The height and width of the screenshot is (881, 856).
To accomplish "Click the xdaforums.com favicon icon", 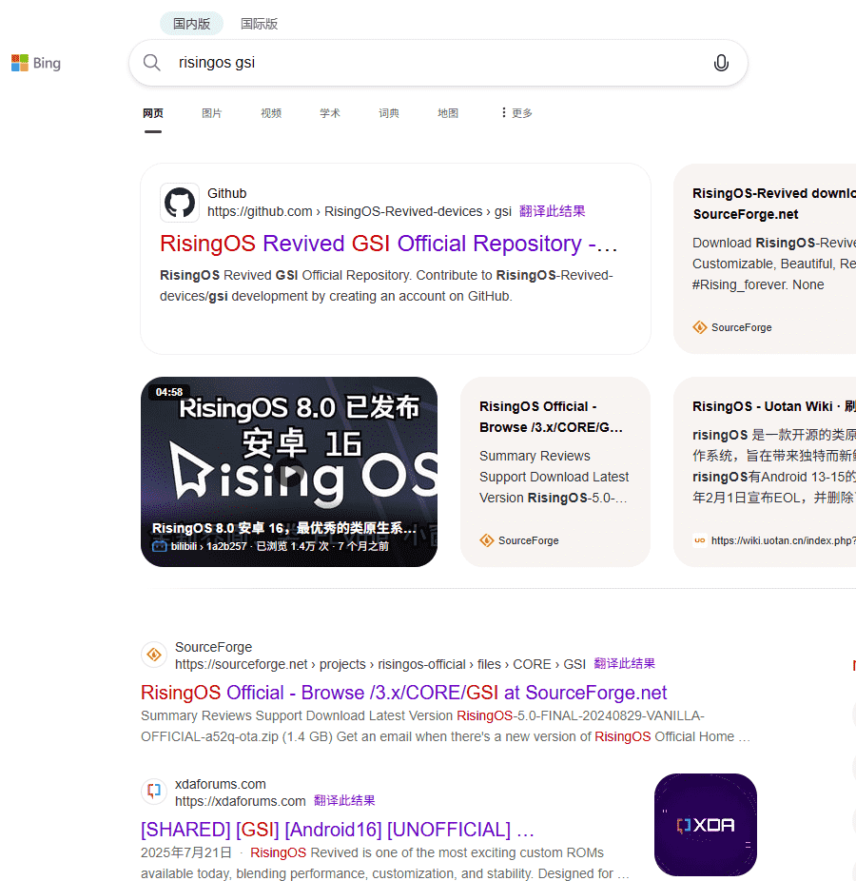I will 154,792.
